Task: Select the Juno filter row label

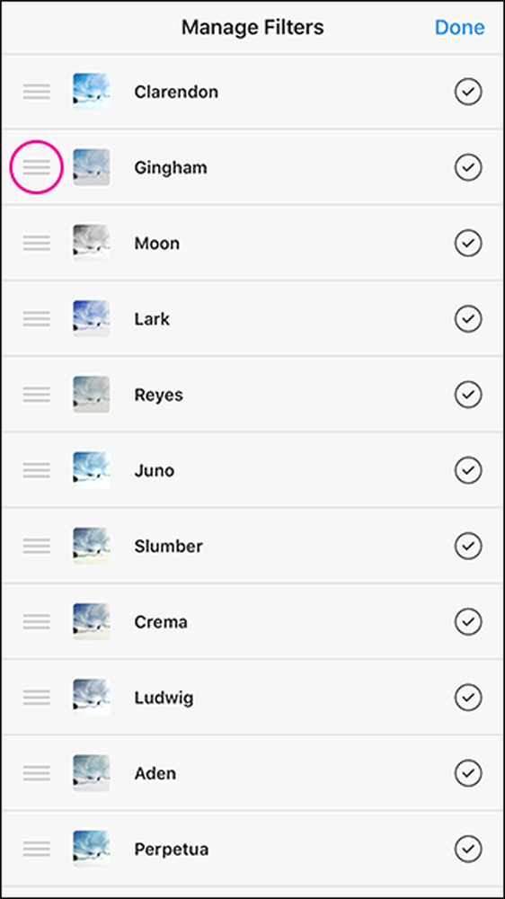Action: pyautogui.click(x=155, y=470)
